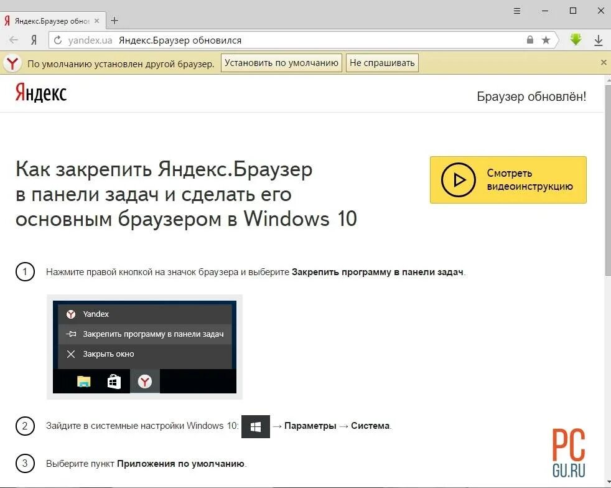
Task: Close the Яндекс.Браузер tab
Action: [x=96, y=21]
